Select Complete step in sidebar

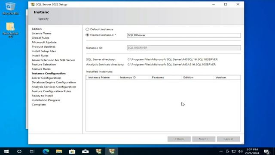point(39,105)
